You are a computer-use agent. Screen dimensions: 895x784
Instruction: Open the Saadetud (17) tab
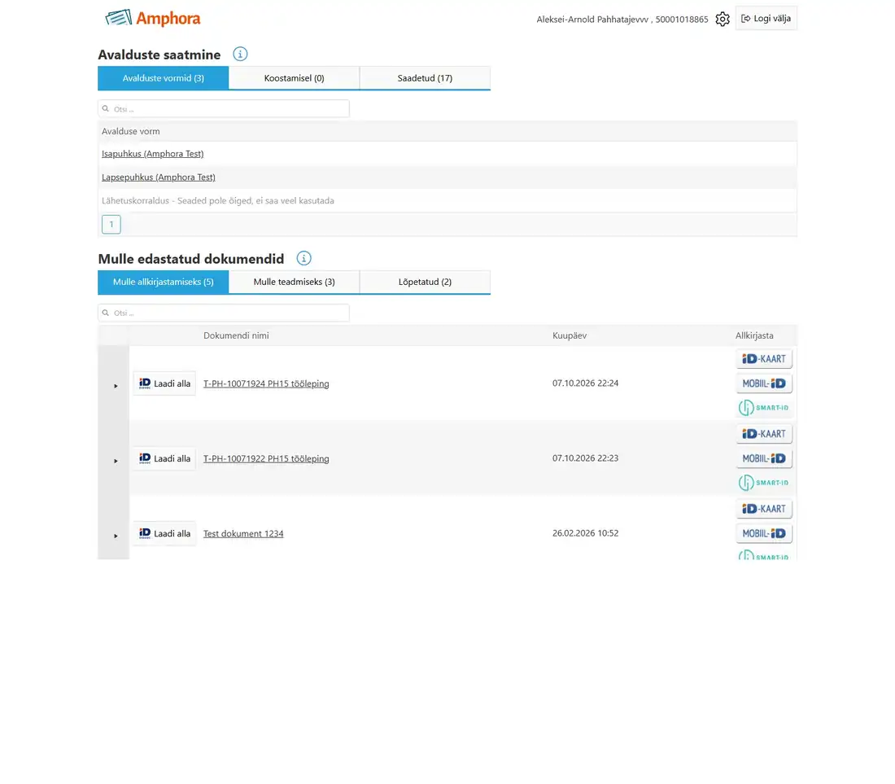pos(425,78)
